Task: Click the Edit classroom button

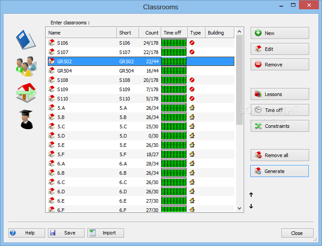Action: tap(279, 49)
